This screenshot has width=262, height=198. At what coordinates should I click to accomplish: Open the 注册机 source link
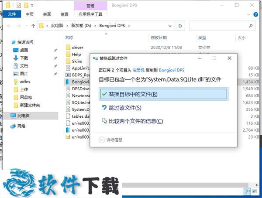tap(138, 70)
